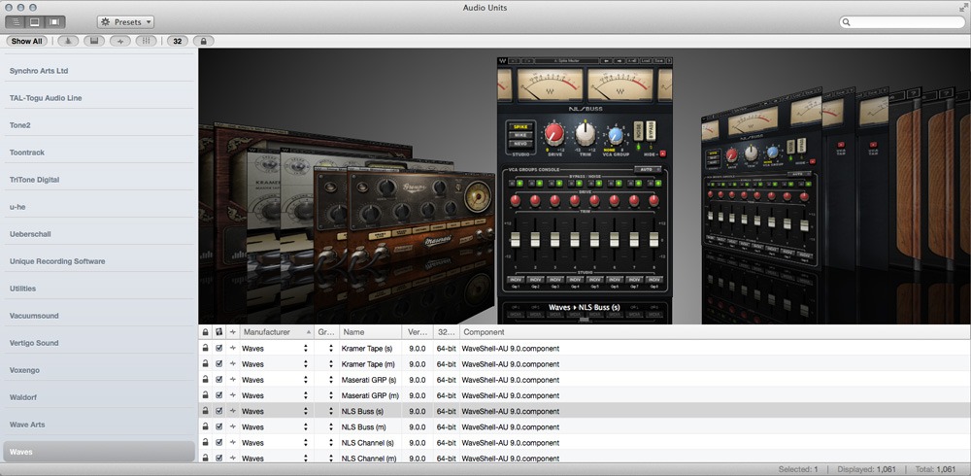
Task: Click type icon on NLS Channel (s) row
Action: pyautogui.click(x=233, y=443)
